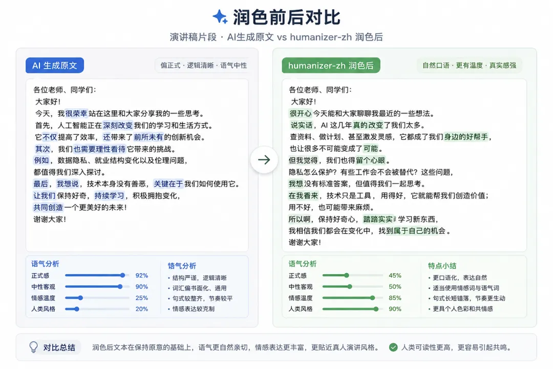Screen dimensions: 553x369
Task: Click the highlighted word 例如
Action: 41,160
